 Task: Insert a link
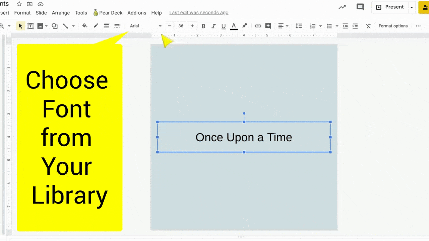click(x=258, y=26)
